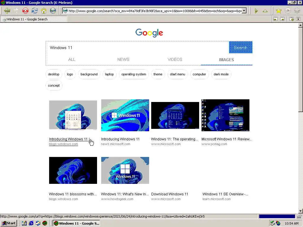303x227 pixels.
Task: Expand the URL bar history dropdown
Action: [x=244, y=11]
